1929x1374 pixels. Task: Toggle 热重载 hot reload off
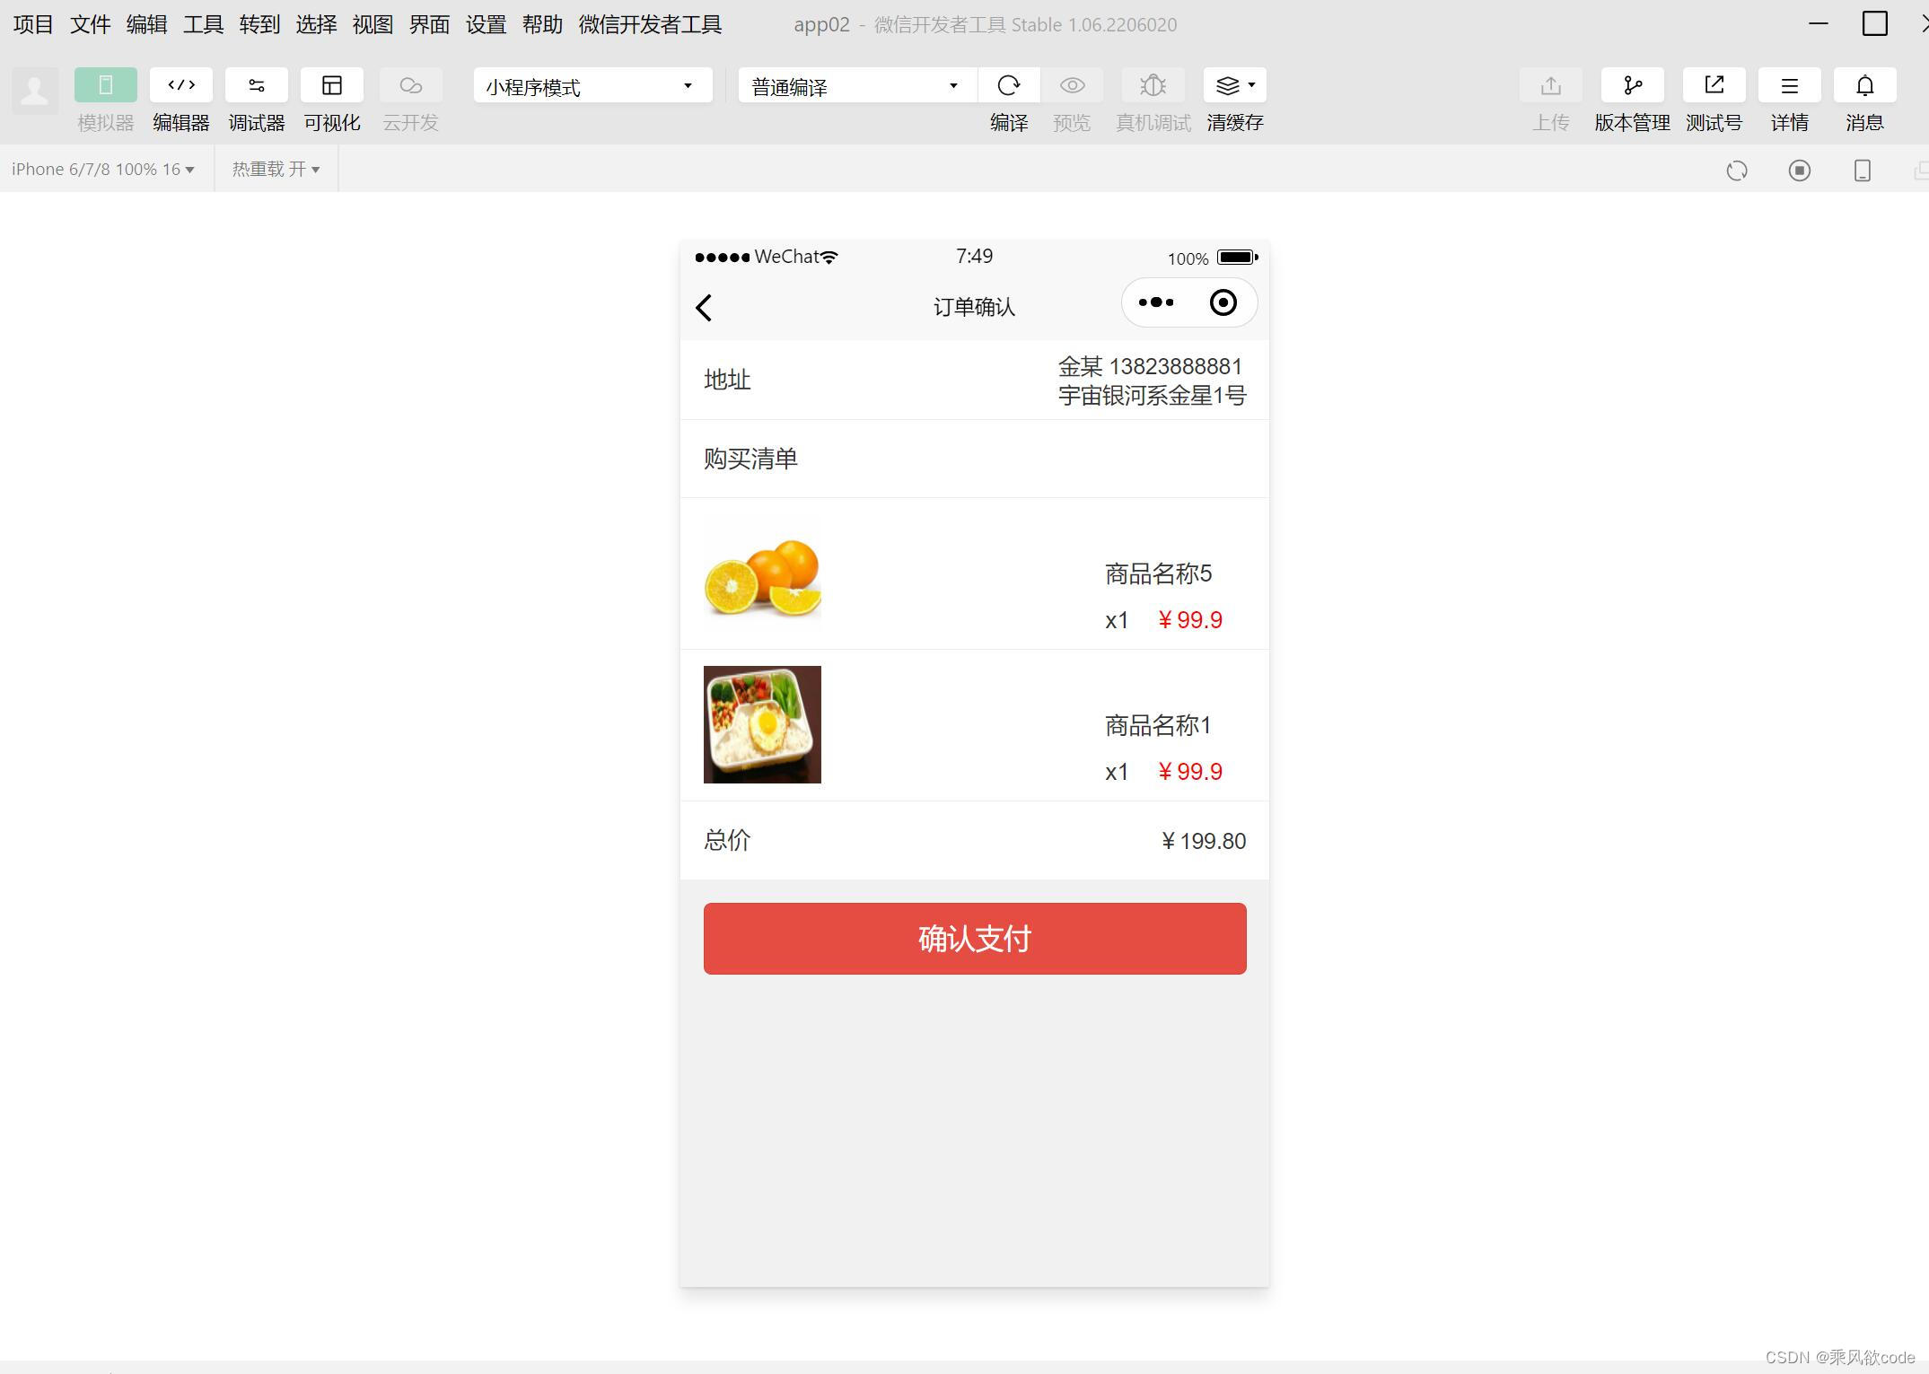(x=276, y=168)
